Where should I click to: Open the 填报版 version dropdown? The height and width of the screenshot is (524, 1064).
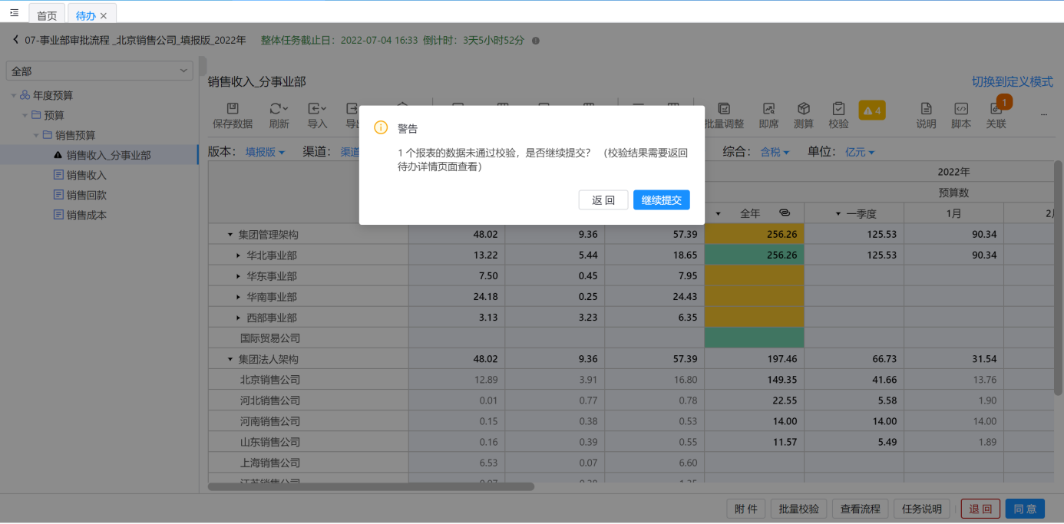[265, 153]
